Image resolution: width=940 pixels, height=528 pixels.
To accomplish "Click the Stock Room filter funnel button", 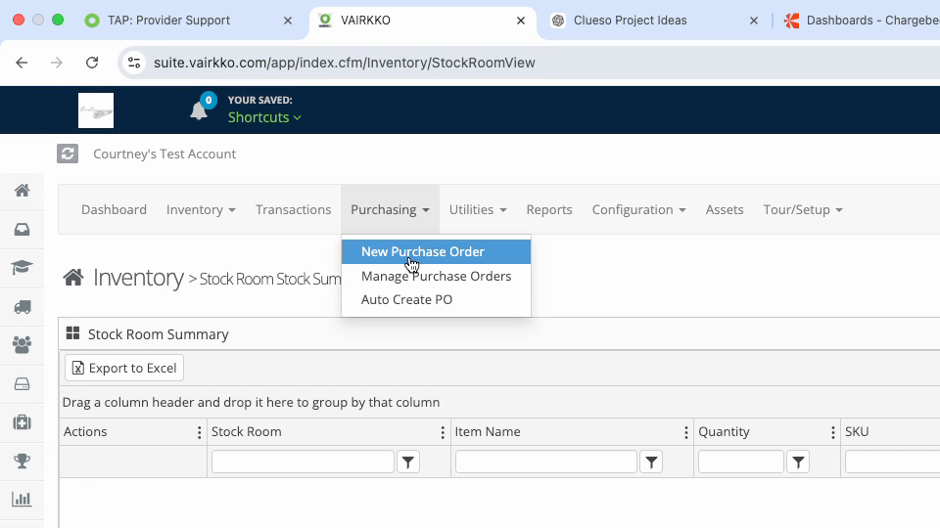I will [x=408, y=462].
